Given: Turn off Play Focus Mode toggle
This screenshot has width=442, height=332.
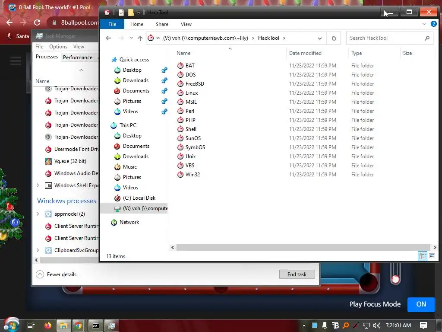Looking at the screenshot, I should click(421, 304).
